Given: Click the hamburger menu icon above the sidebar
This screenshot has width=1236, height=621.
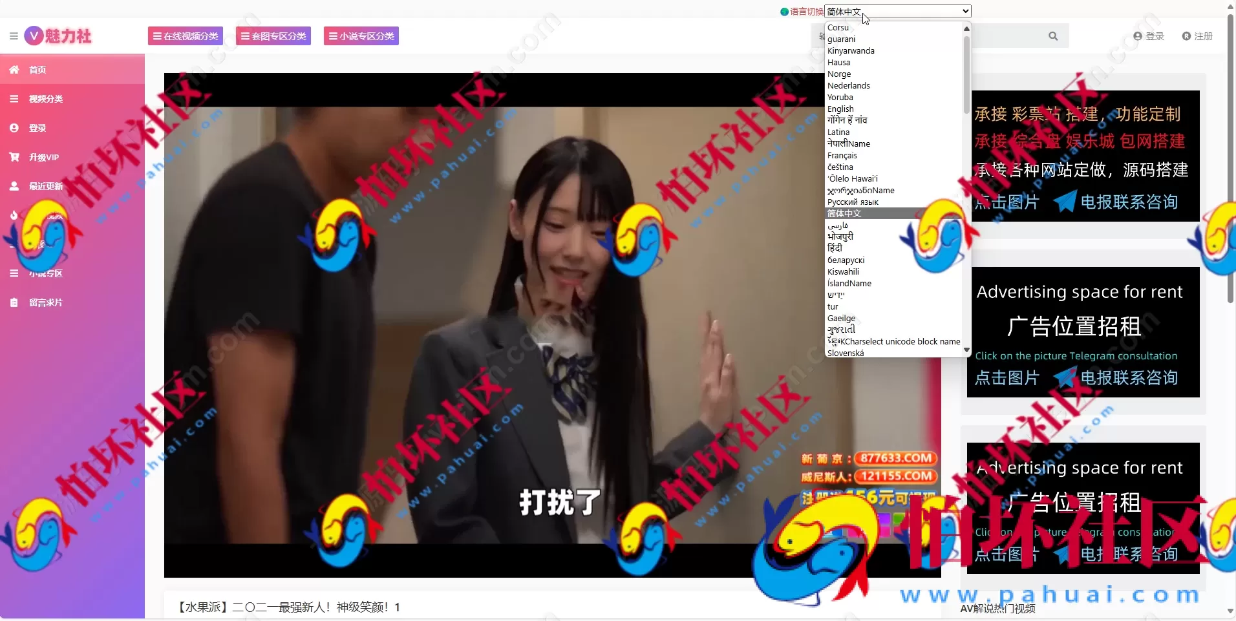Looking at the screenshot, I should pos(13,36).
